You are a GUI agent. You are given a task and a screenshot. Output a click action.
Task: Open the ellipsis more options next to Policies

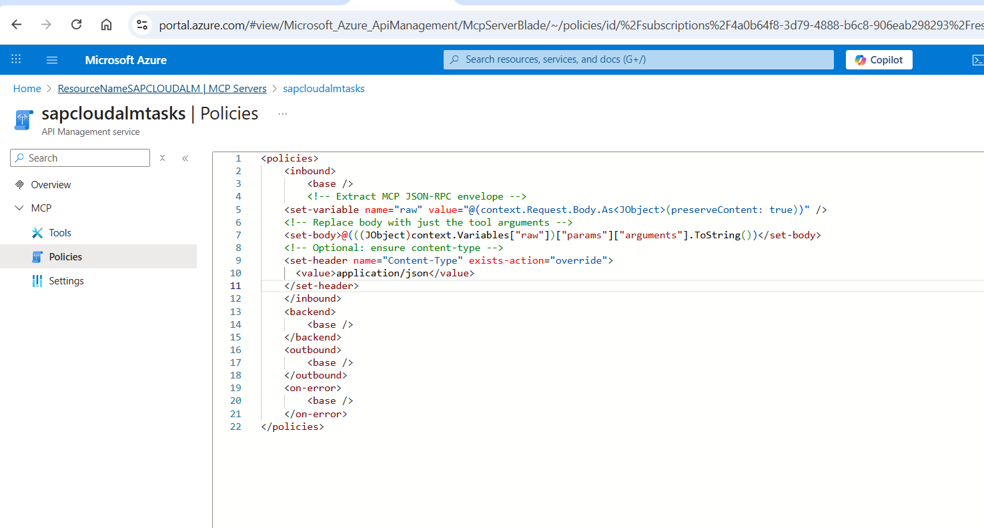click(283, 114)
